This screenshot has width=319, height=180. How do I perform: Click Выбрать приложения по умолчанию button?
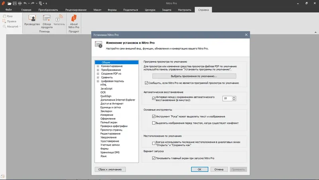point(194,76)
